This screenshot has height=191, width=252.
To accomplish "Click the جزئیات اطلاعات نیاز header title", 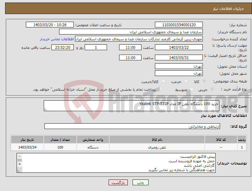I will point(228,9).
